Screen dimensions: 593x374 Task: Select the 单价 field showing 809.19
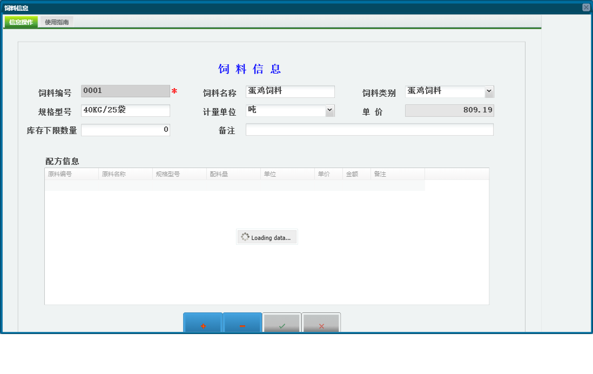click(x=449, y=110)
